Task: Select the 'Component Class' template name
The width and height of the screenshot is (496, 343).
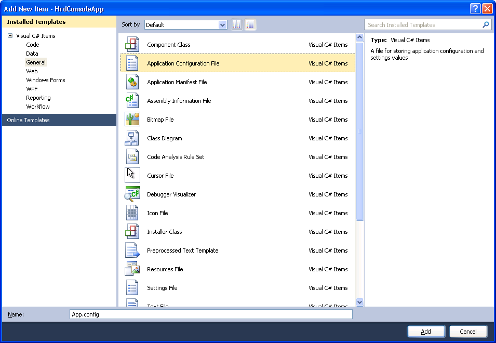Action: click(169, 45)
